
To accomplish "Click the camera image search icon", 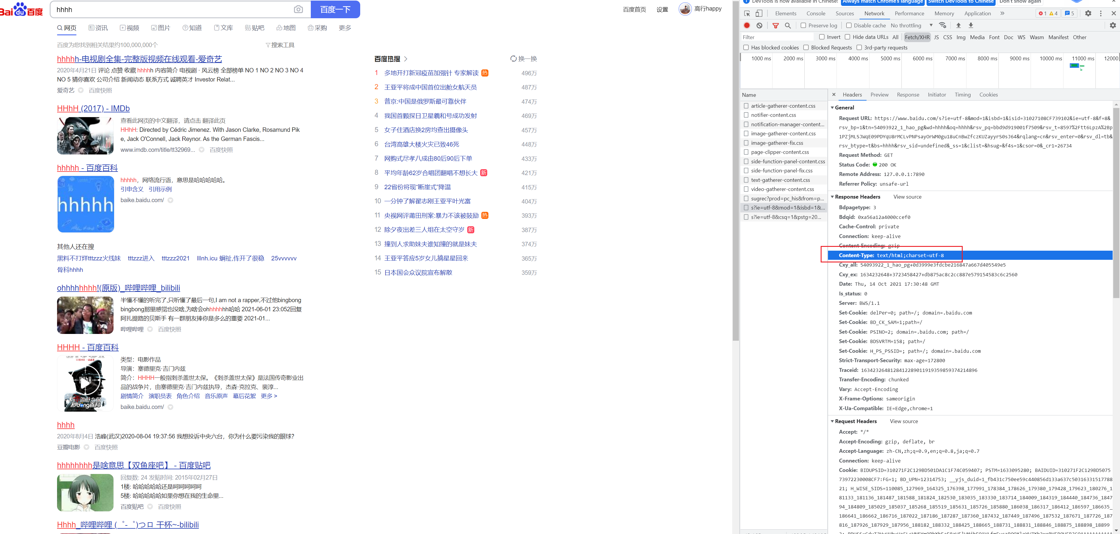I will [x=298, y=9].
